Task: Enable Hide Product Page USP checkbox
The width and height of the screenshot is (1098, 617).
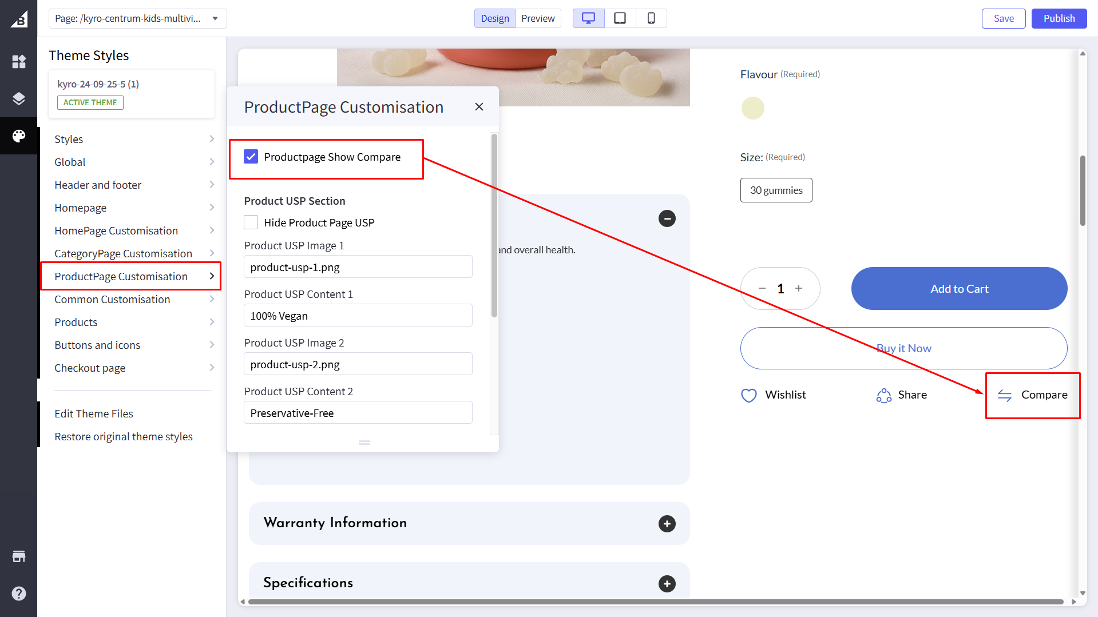Action: [x=251, y=222]
